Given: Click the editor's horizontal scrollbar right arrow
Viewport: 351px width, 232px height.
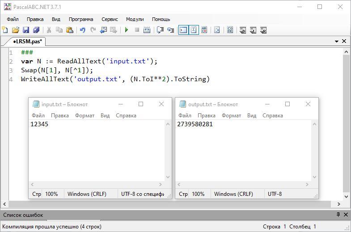Looking at the screenshot, I should coord(338,204).
